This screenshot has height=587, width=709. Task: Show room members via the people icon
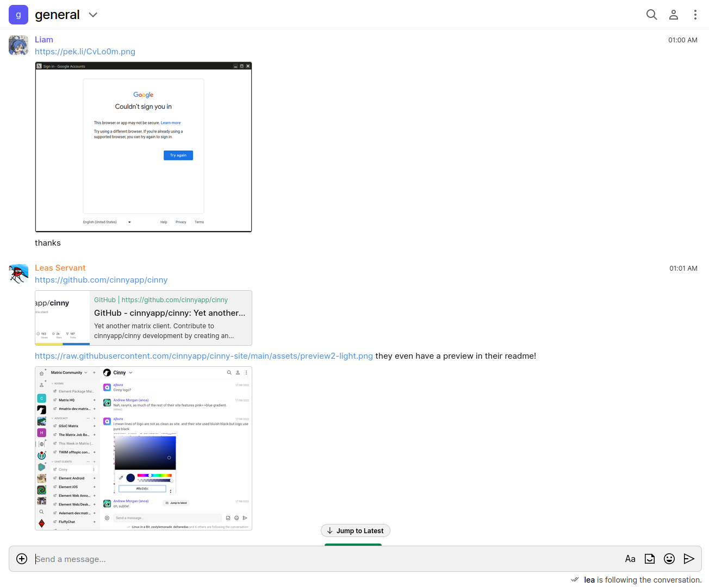673,15
